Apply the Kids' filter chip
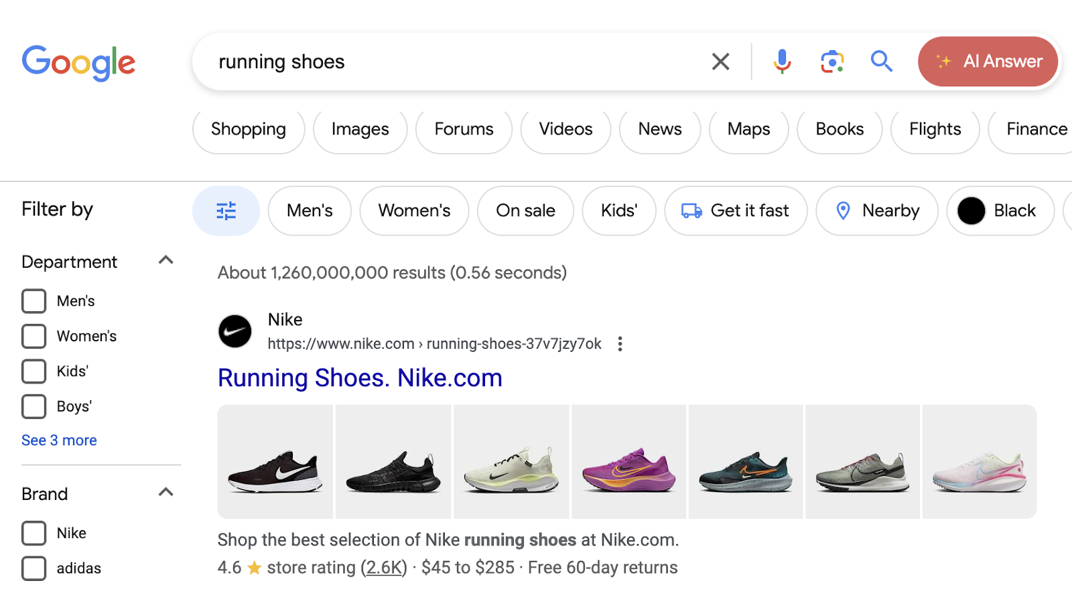Screen dimensions: 1072x591 point(619,211)
